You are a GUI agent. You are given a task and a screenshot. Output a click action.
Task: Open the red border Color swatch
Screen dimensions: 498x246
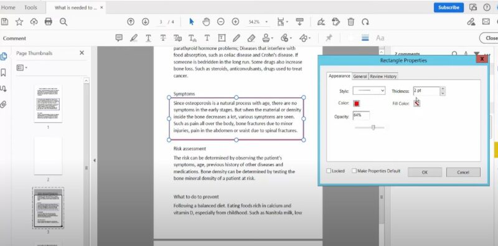coord(356,103)
